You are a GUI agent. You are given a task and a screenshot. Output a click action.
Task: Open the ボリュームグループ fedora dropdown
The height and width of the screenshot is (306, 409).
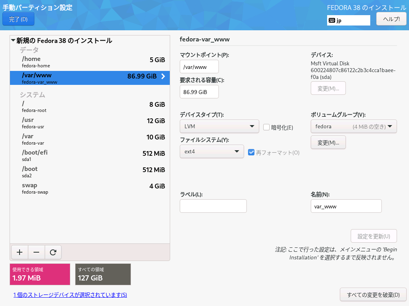point(354,126)
